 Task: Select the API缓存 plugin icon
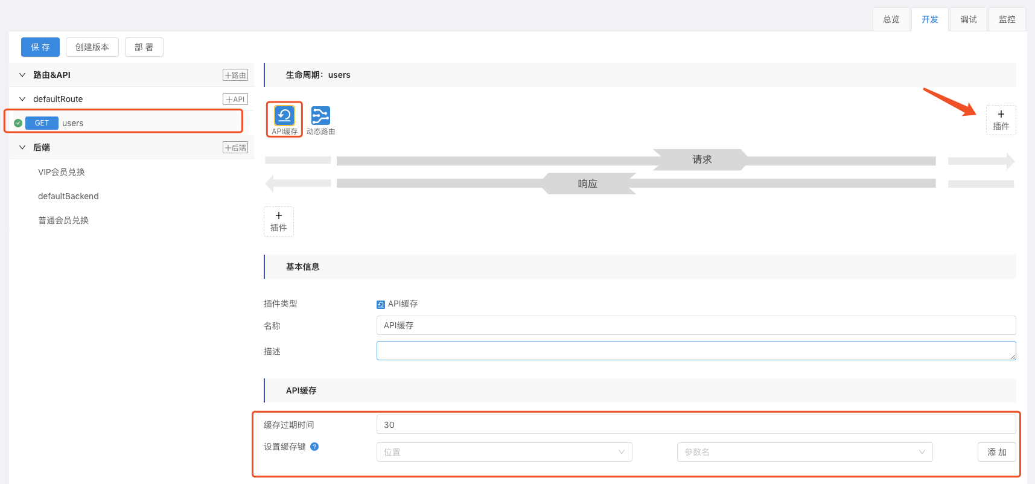[x=284, y=115]
